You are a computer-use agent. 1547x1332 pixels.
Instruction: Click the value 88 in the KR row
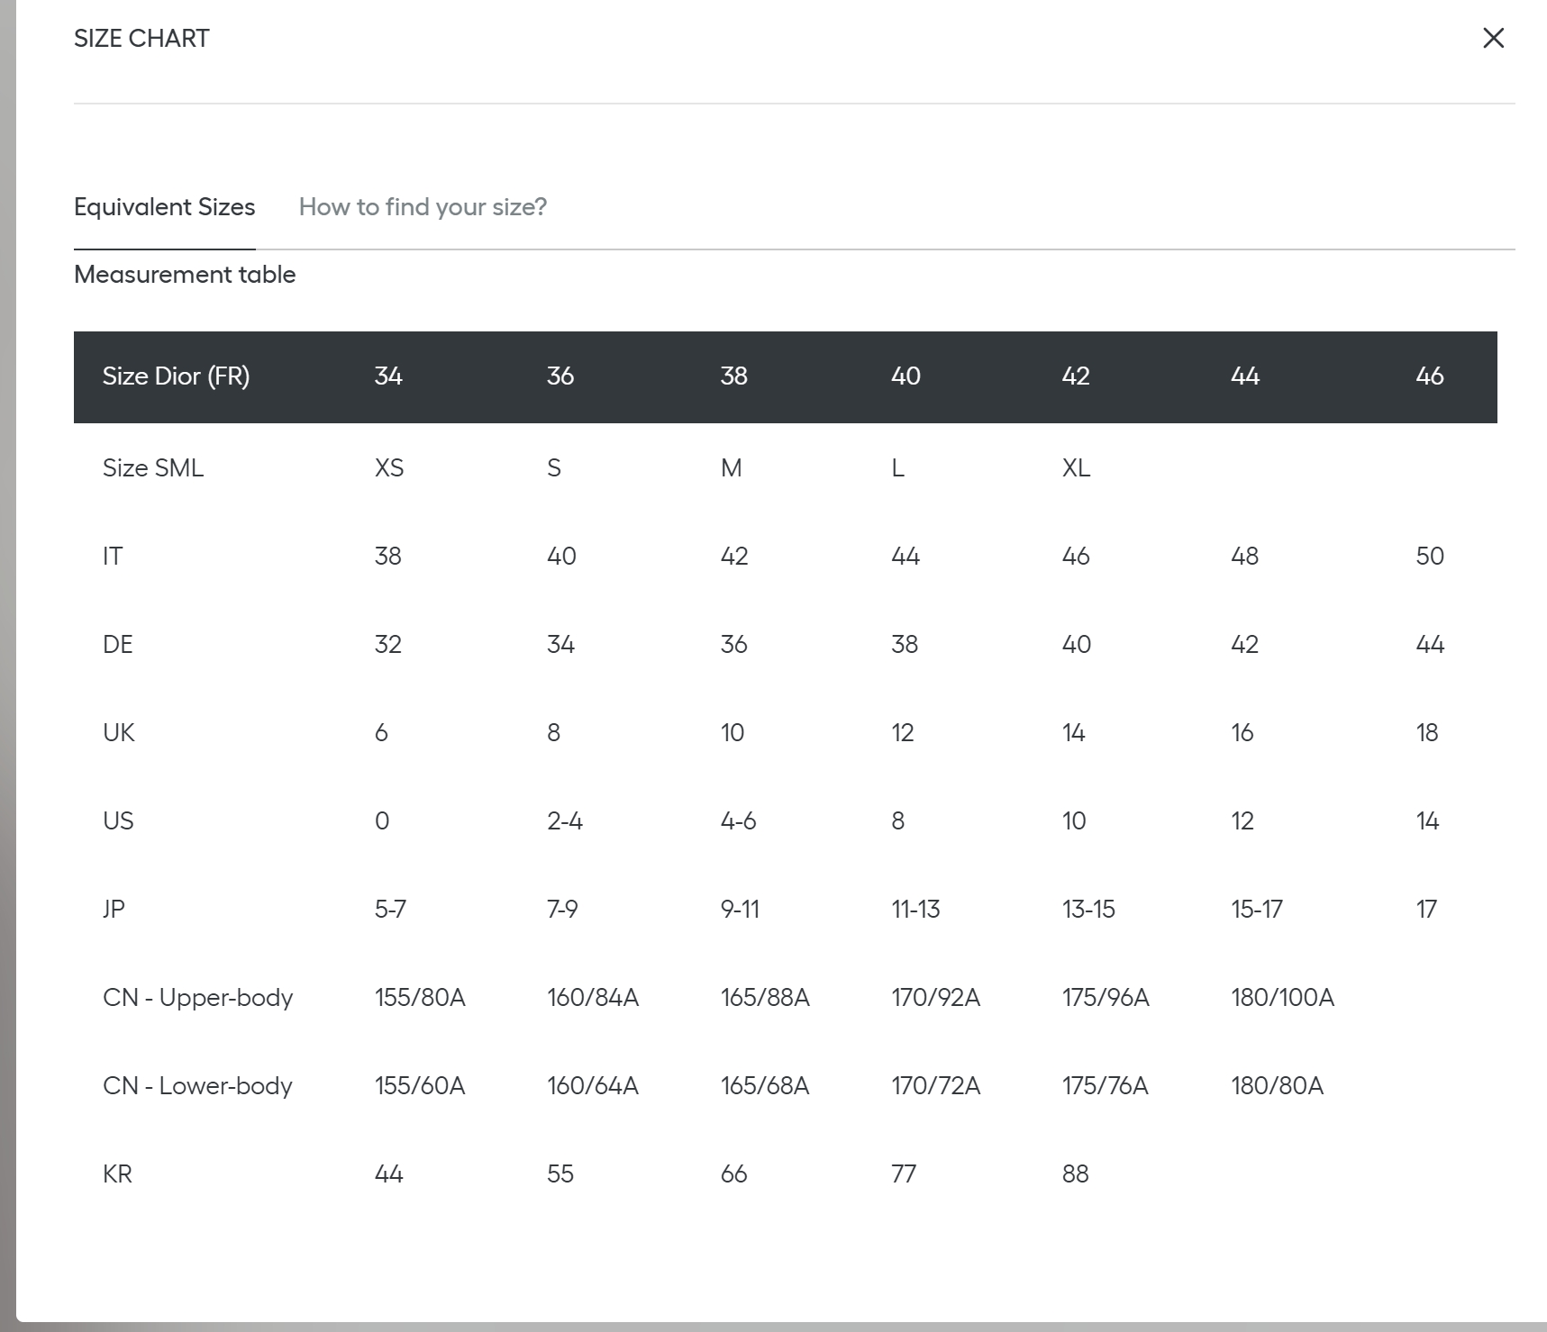pos(1075,1174)
